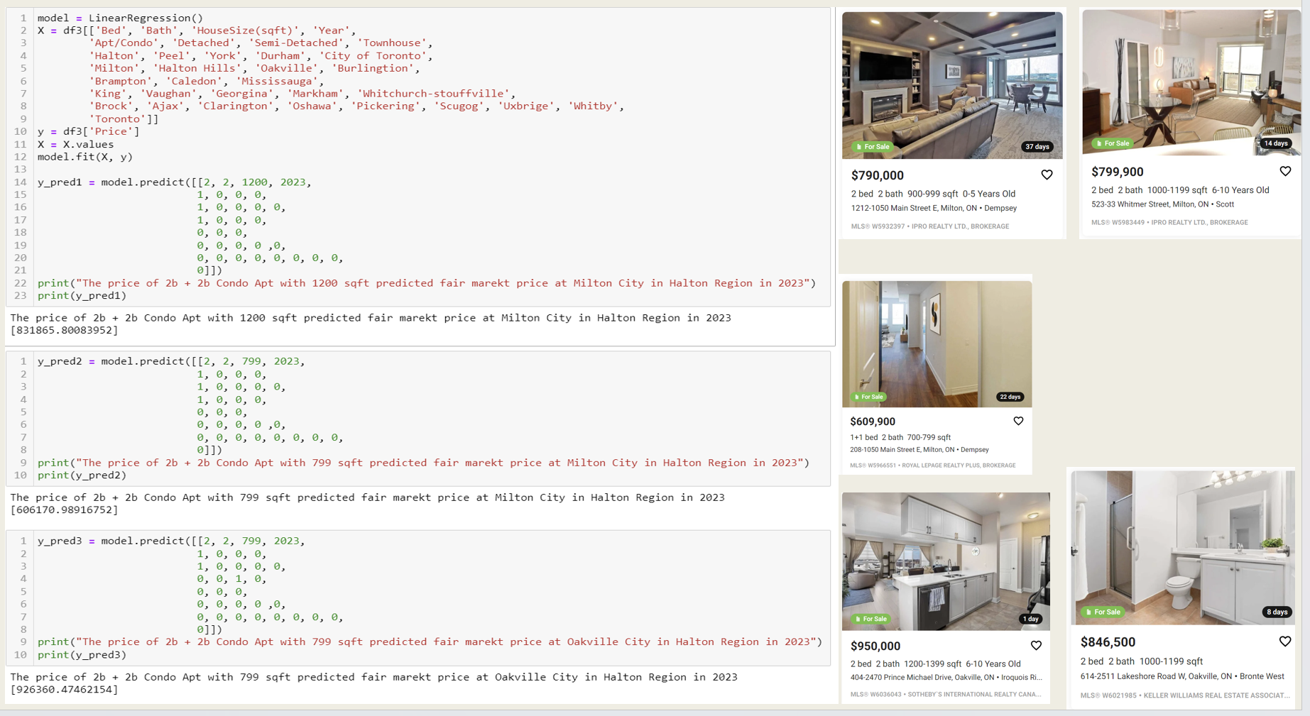Favorite the $609,900 Main Street listing

click(x=1017, y=421)
